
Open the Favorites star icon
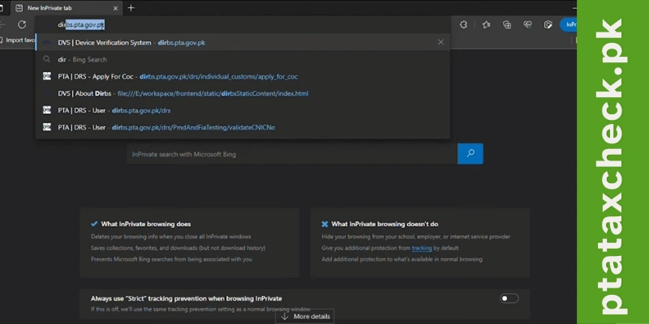485,25
